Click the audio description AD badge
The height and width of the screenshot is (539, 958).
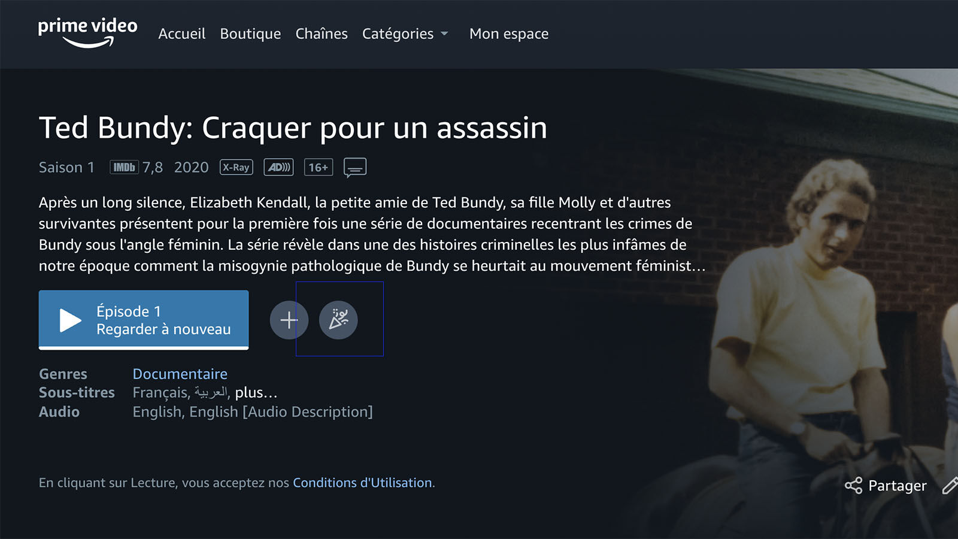pyautogui.click(x=278, y=167)
